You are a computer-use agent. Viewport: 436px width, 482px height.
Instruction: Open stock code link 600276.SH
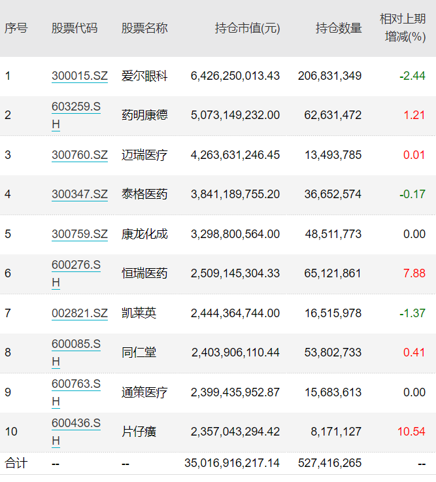coord(76,273)
